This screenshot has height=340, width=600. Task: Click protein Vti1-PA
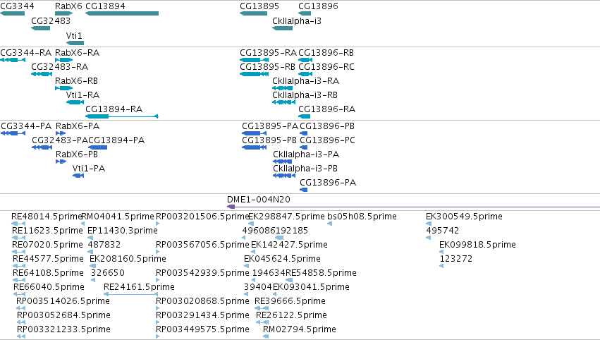point(89,169)
